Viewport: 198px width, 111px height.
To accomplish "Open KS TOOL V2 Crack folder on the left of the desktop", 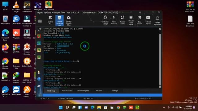I will coord(27,78).
